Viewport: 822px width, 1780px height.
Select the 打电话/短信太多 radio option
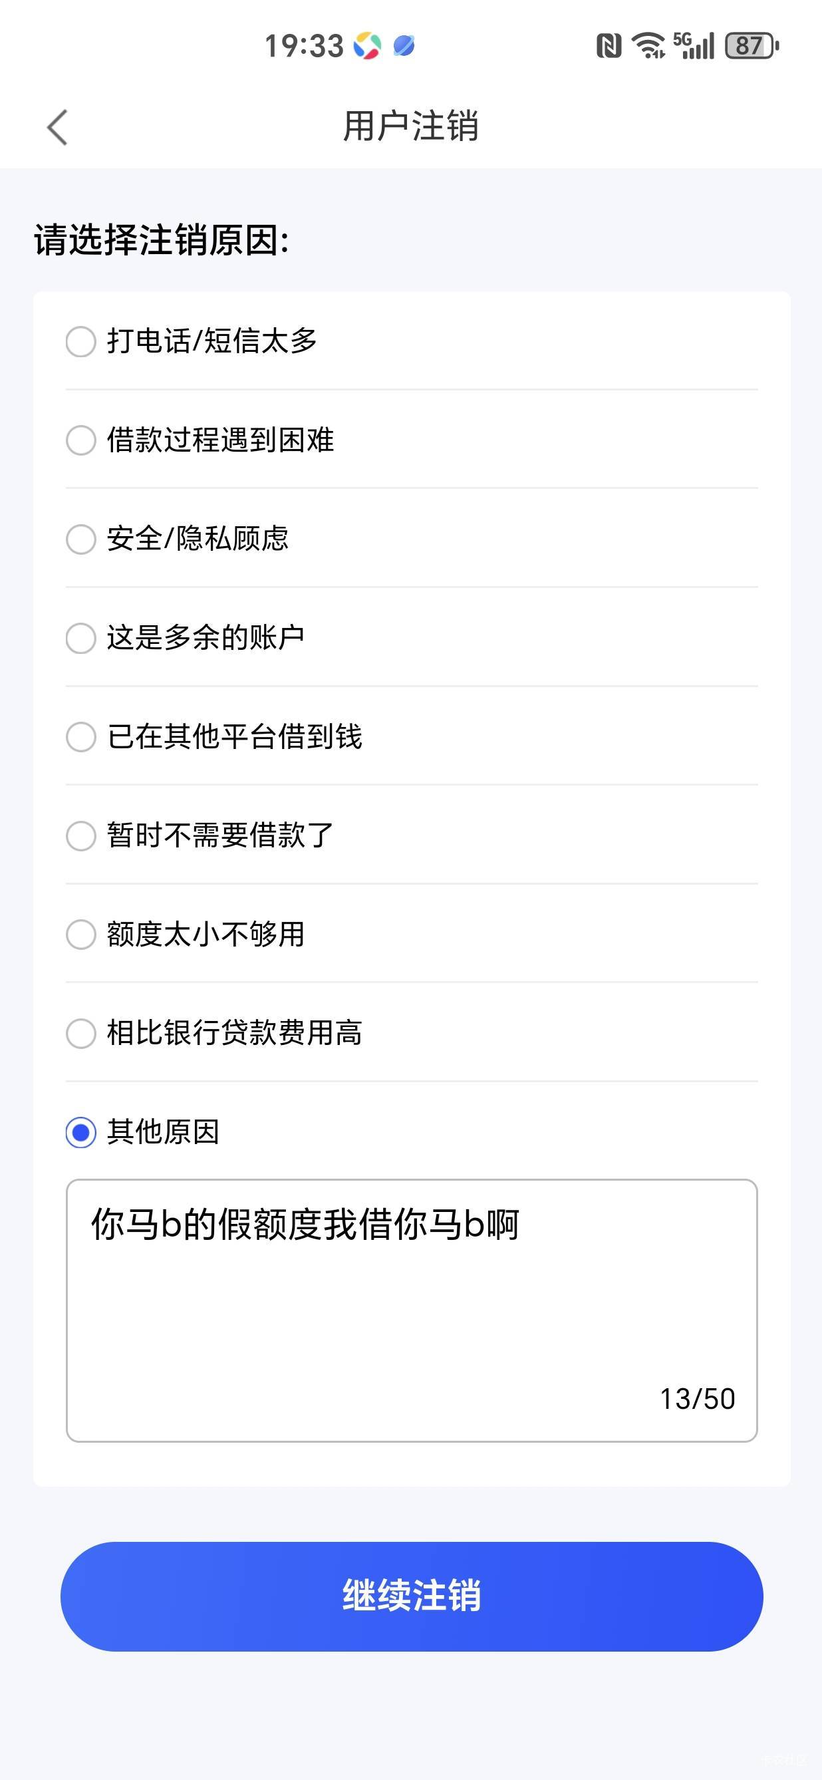81,341
